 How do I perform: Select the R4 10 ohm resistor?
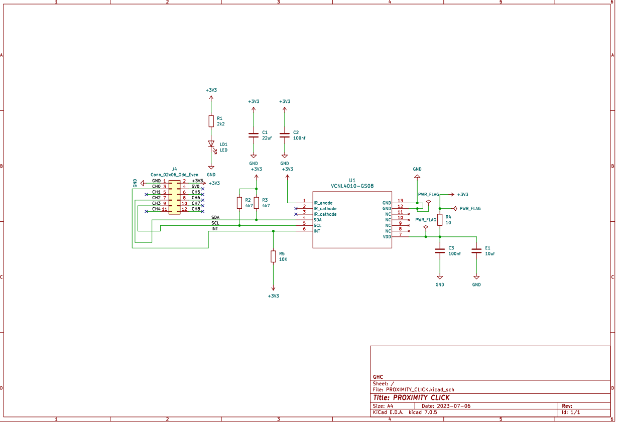click(440, 220)
